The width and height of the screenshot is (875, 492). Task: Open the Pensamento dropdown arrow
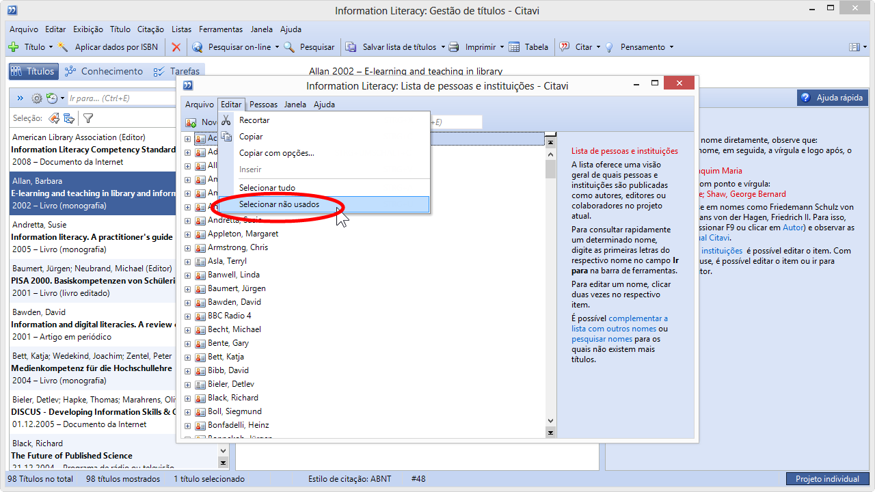coord(671,47)
